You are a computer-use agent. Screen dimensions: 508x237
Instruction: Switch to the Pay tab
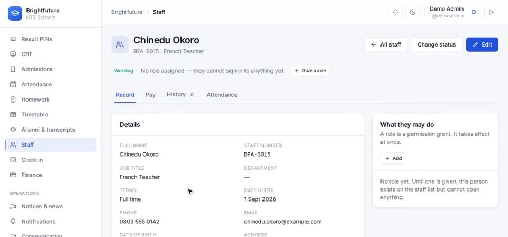[150, 95]
